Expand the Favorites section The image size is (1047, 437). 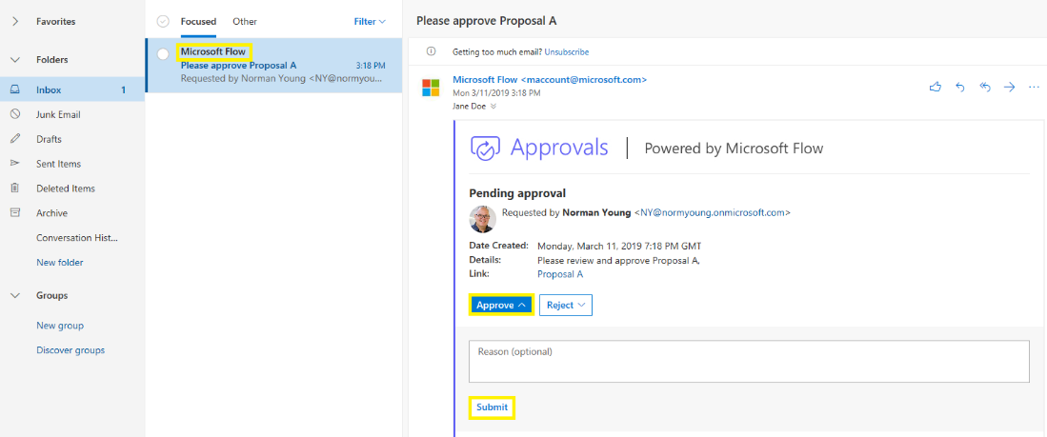(15, 21)
